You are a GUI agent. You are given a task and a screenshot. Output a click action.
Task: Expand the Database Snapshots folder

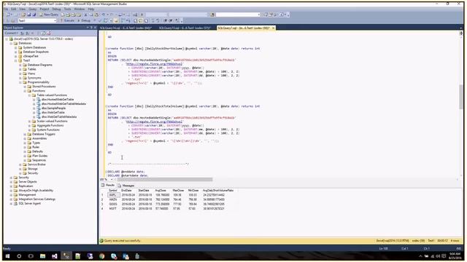16,52
